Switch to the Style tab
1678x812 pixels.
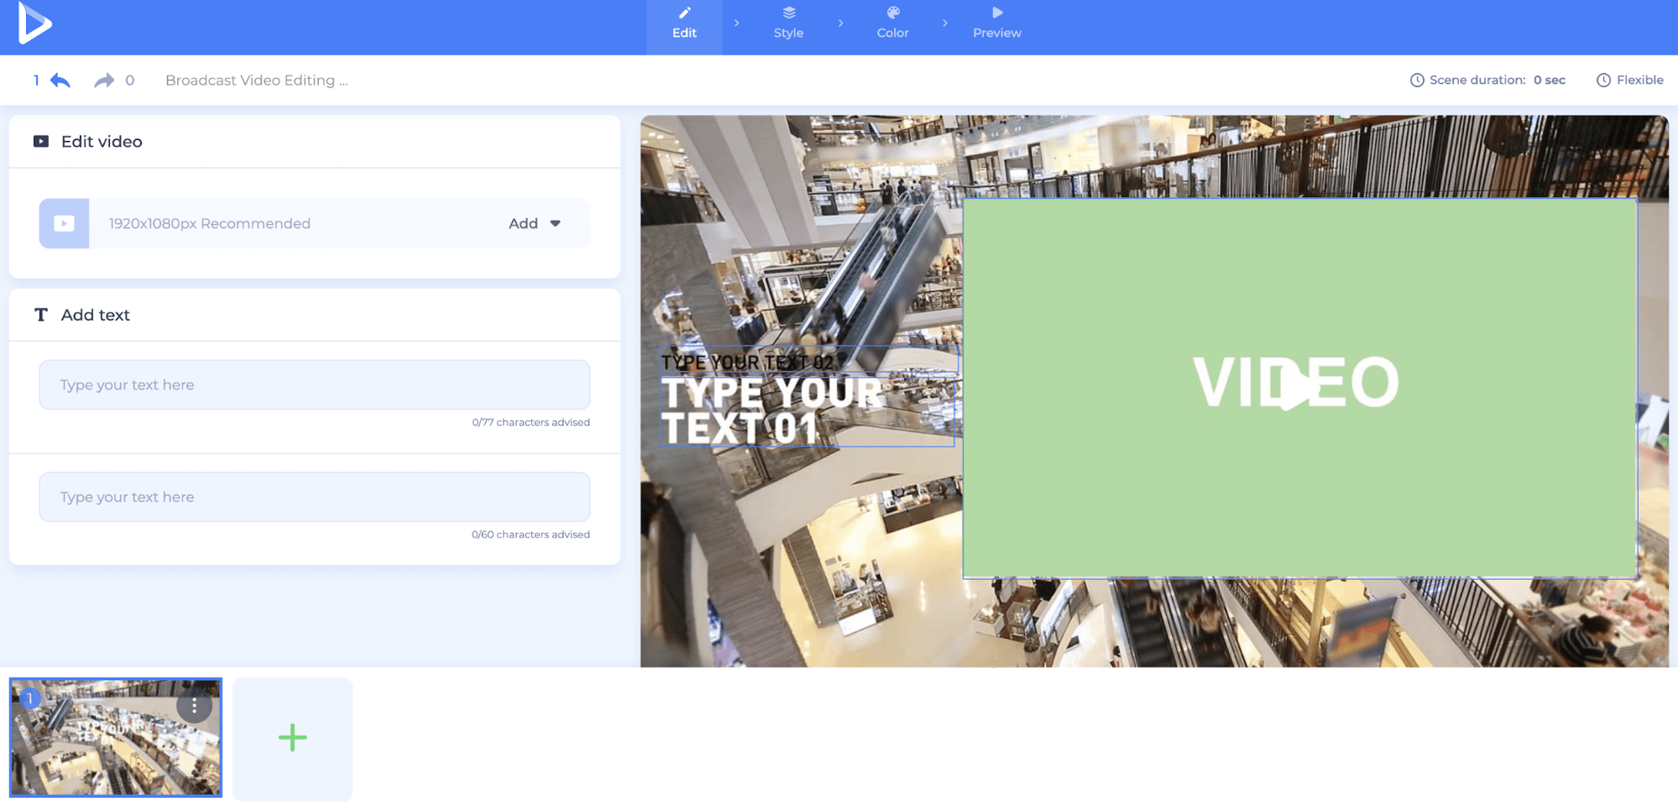point(788,23)
